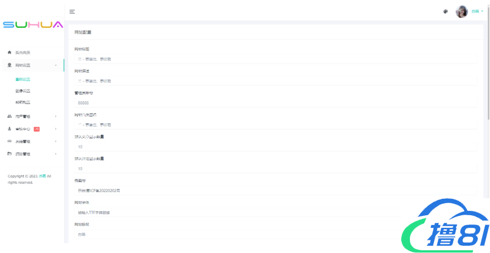Click the hamburger sidebar collapse icon
The width and height of the screenshot is (490, 253).
point(72,12)
